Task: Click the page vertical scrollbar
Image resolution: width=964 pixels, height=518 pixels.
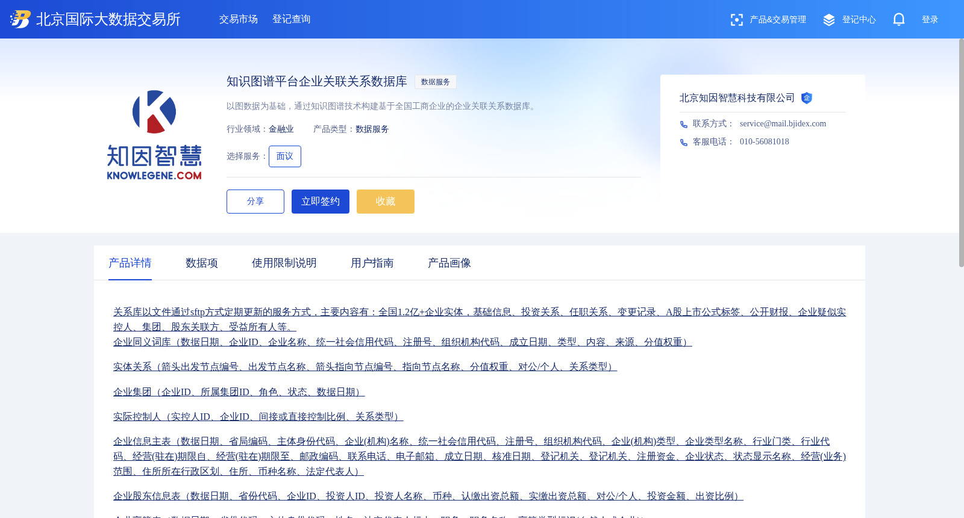Action: tap(961, 153)
